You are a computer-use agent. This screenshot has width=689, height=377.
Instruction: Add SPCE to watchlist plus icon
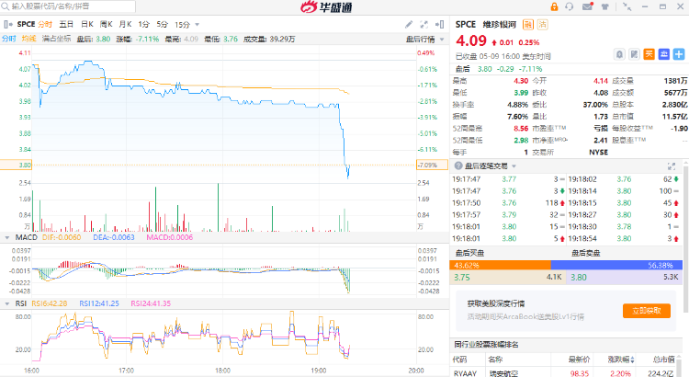[x=679, y=54]
